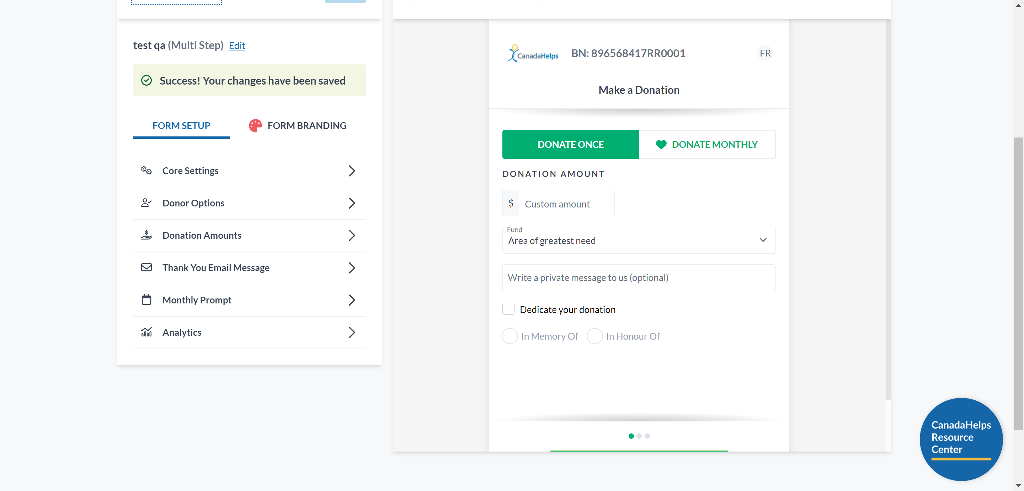Check the Dedicate your donation checkbox
Screen dimensions: 1024x491
(x=508, y=309)
